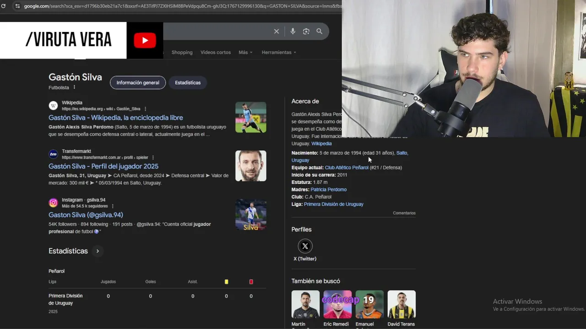
Task: Start voice search with microphone icon
Action: pyautogui.click(x=293, y=32)
